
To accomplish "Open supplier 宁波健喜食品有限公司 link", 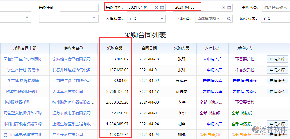I will click(x=72, y=59).
